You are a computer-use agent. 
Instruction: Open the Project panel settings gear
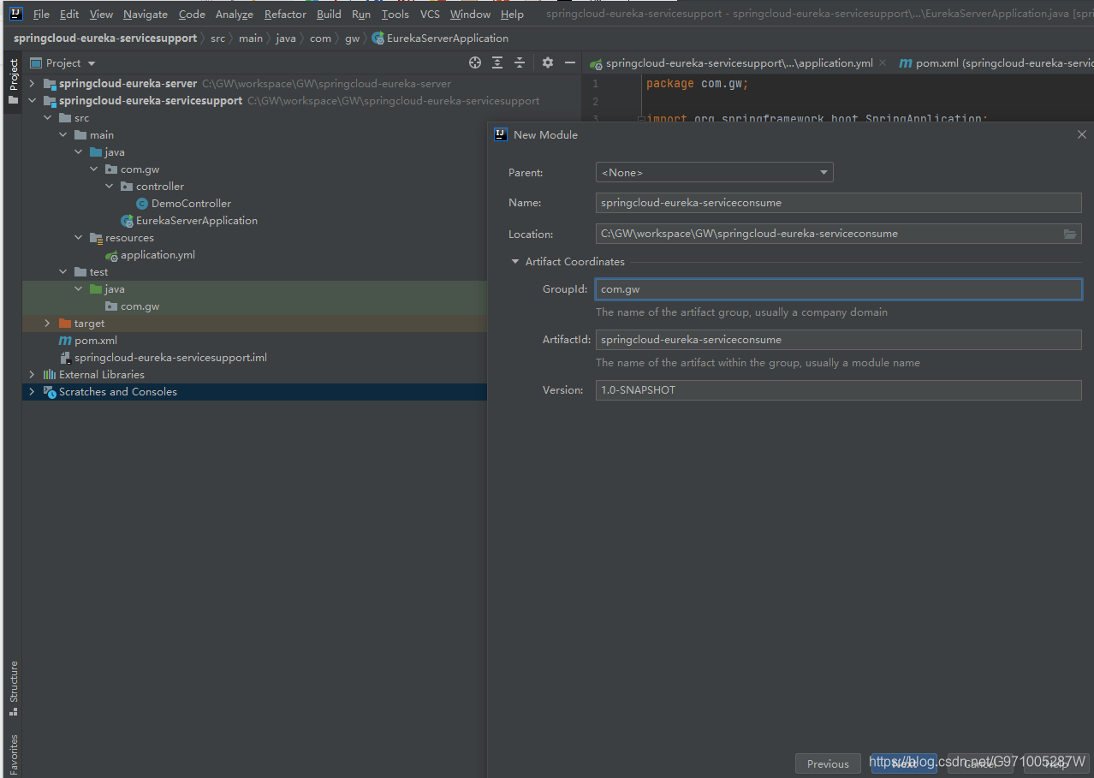point(547,62)
